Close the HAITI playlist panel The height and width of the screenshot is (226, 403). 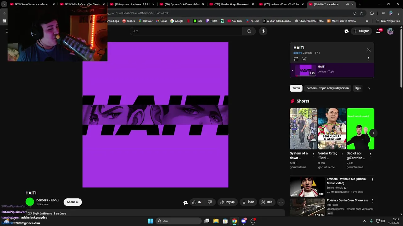(x=368, y=50)
